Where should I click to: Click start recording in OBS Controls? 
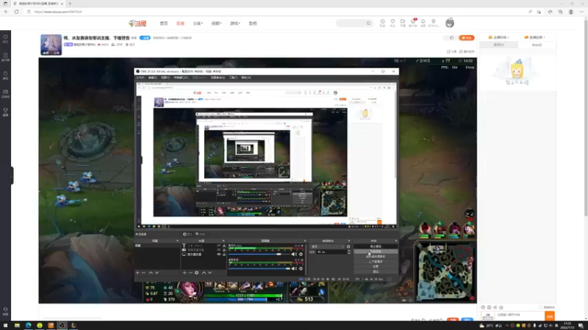click(376, 252)
